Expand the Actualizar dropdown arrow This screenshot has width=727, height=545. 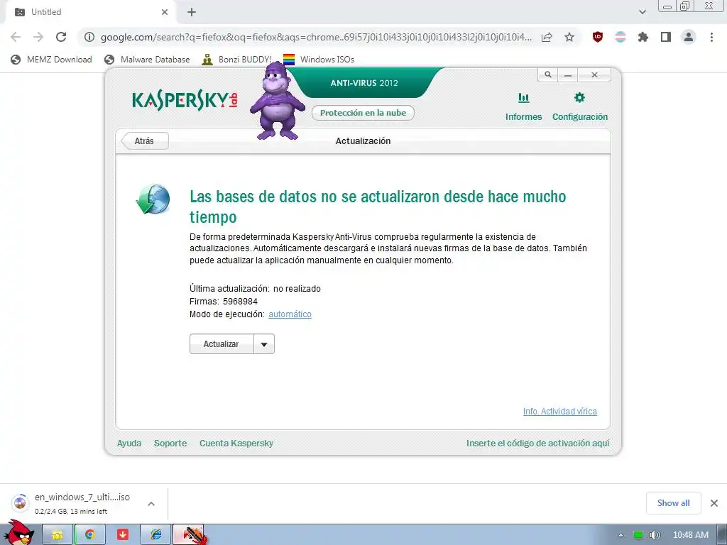(264, 344)
